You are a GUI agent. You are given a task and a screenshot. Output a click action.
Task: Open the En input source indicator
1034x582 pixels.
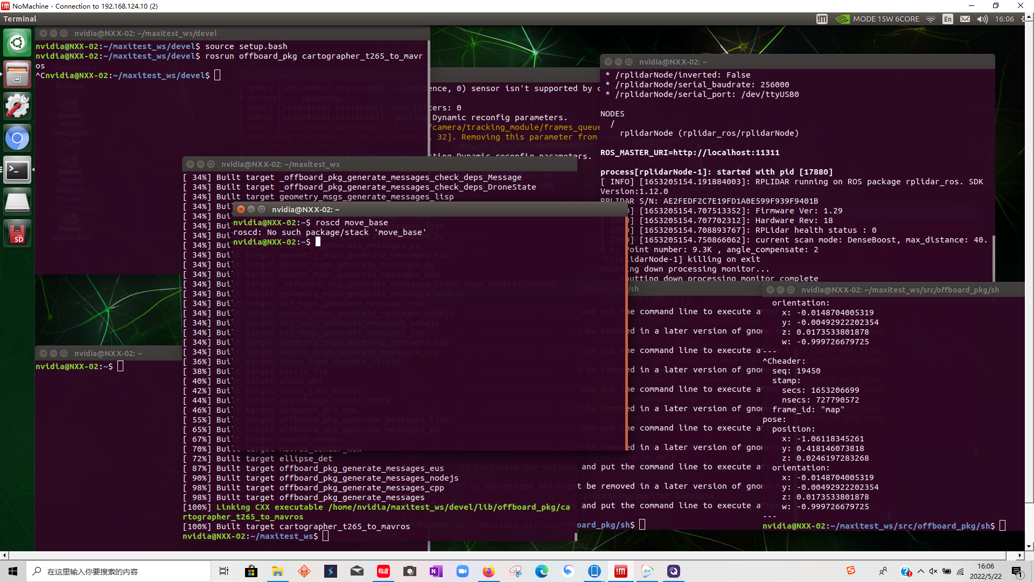pos(948,19)
